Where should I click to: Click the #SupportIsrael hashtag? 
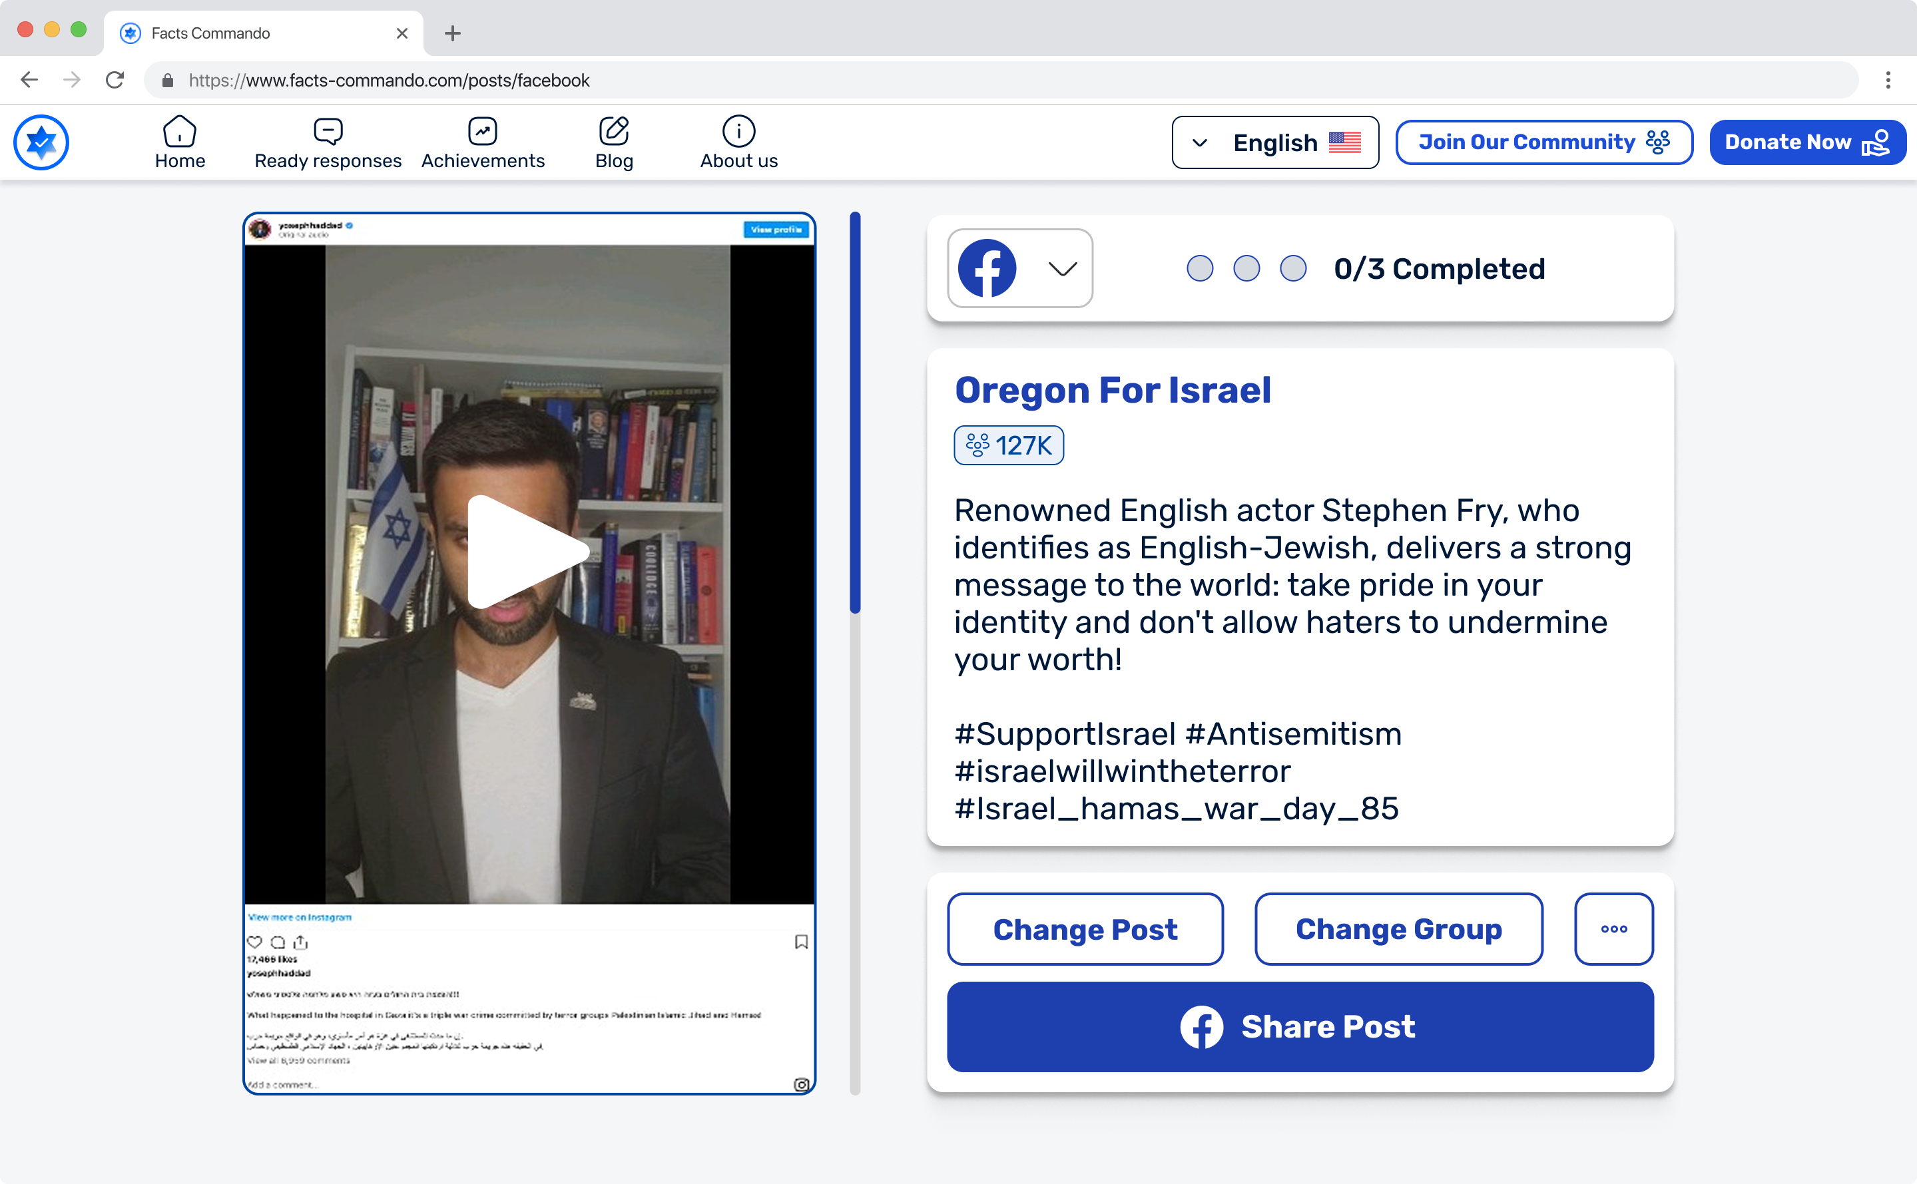(1065, 733)
